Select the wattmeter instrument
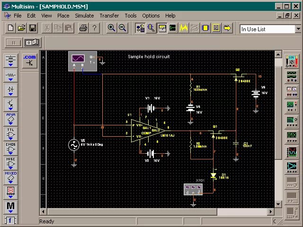This screenshot has height=227, width=303. [x=292, y=91]
